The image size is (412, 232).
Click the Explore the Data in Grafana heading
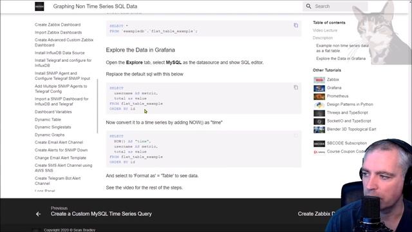(140, 50)
